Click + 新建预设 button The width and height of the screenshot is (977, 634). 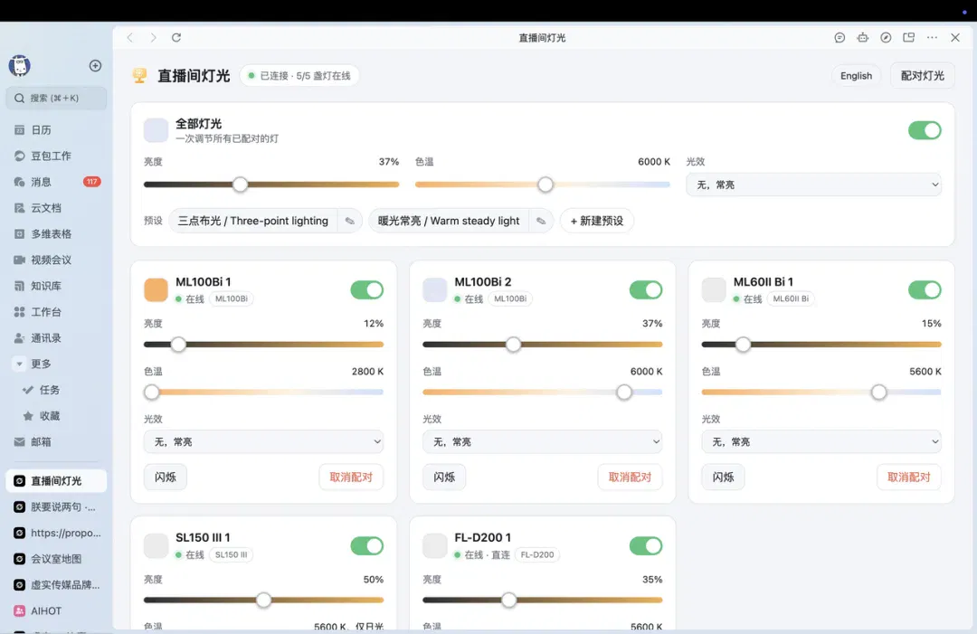[x=597, y=221]
